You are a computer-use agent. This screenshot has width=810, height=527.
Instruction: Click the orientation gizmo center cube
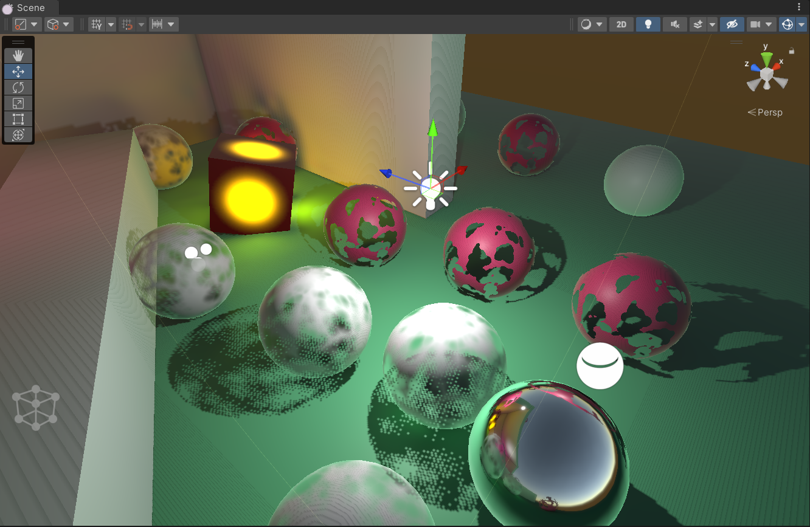tap(766, 74)
